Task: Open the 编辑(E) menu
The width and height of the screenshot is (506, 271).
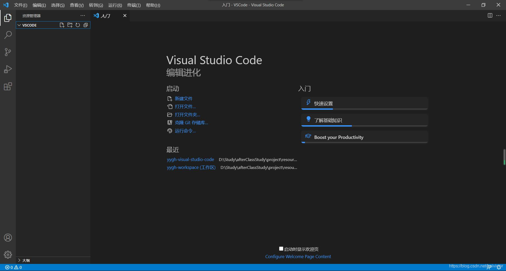Action: click(39, 5)
